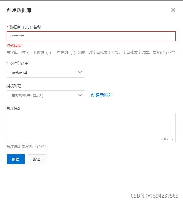Click the 创建数据库 dialog title
This screenshot has height=201, width=183.
click(x=19, y=10)
